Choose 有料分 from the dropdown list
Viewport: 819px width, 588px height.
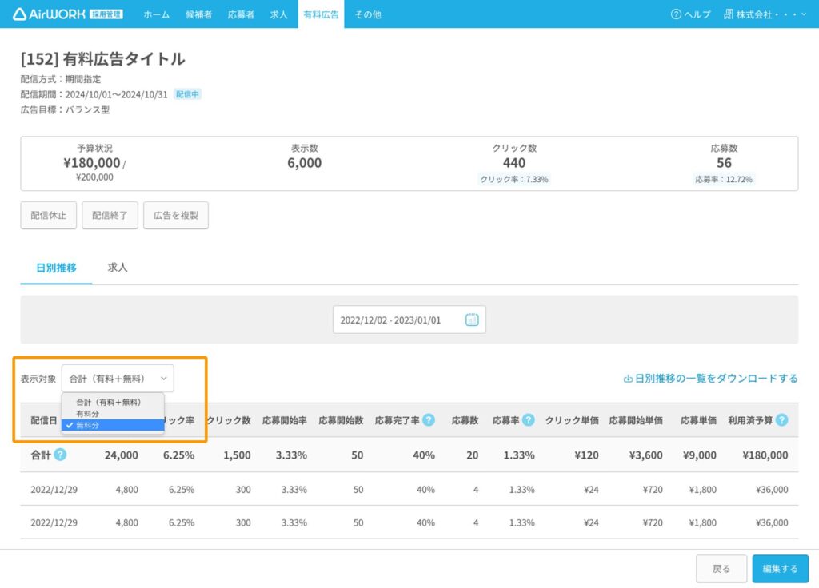(x=88, y=414)
